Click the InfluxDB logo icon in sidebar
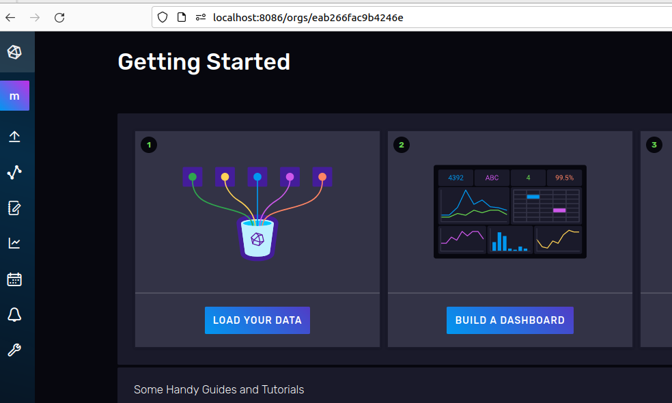The width and height of the screenshot is (672, 403). 14,53
